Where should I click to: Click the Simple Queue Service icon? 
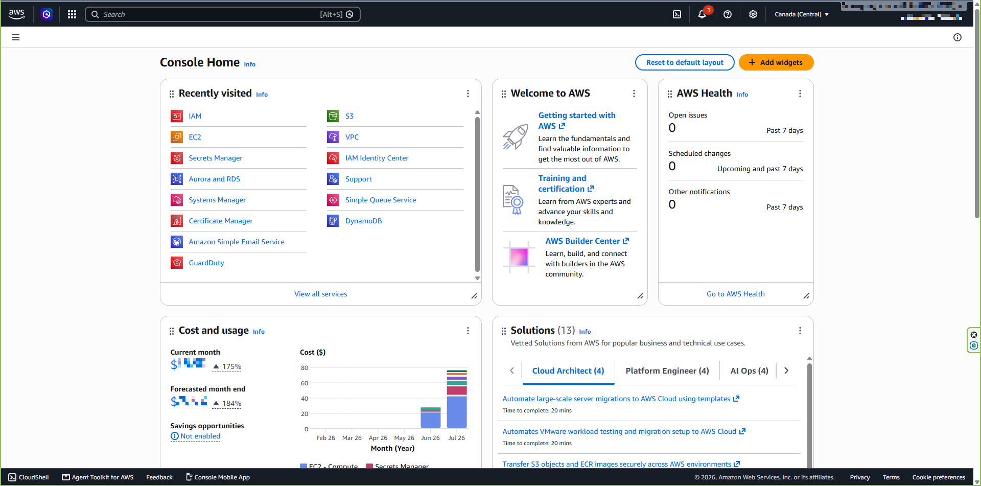coord(333,200)
